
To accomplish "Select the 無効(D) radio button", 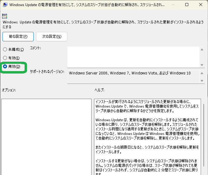I will [x=5, y=67].
